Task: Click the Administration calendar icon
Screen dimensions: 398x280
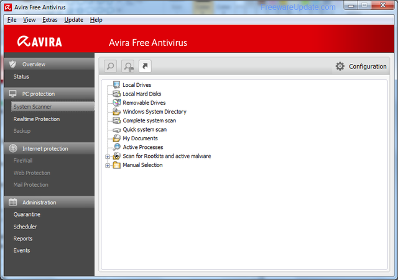Action: [12, 202]
